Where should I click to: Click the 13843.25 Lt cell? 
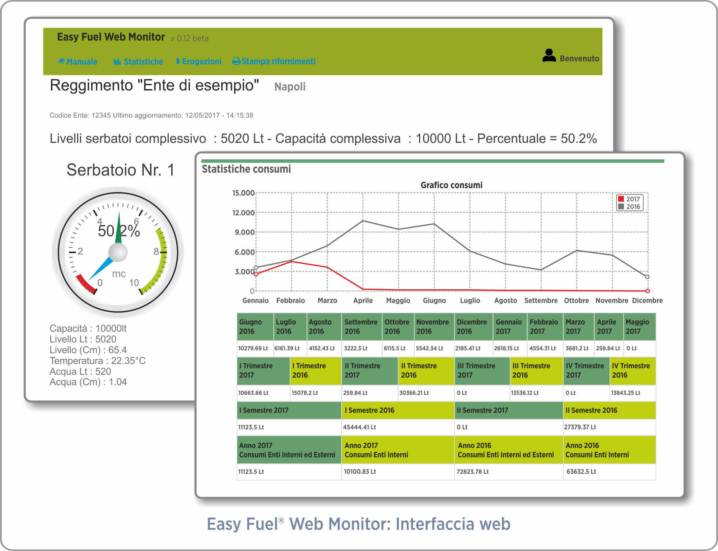(633, 393)
